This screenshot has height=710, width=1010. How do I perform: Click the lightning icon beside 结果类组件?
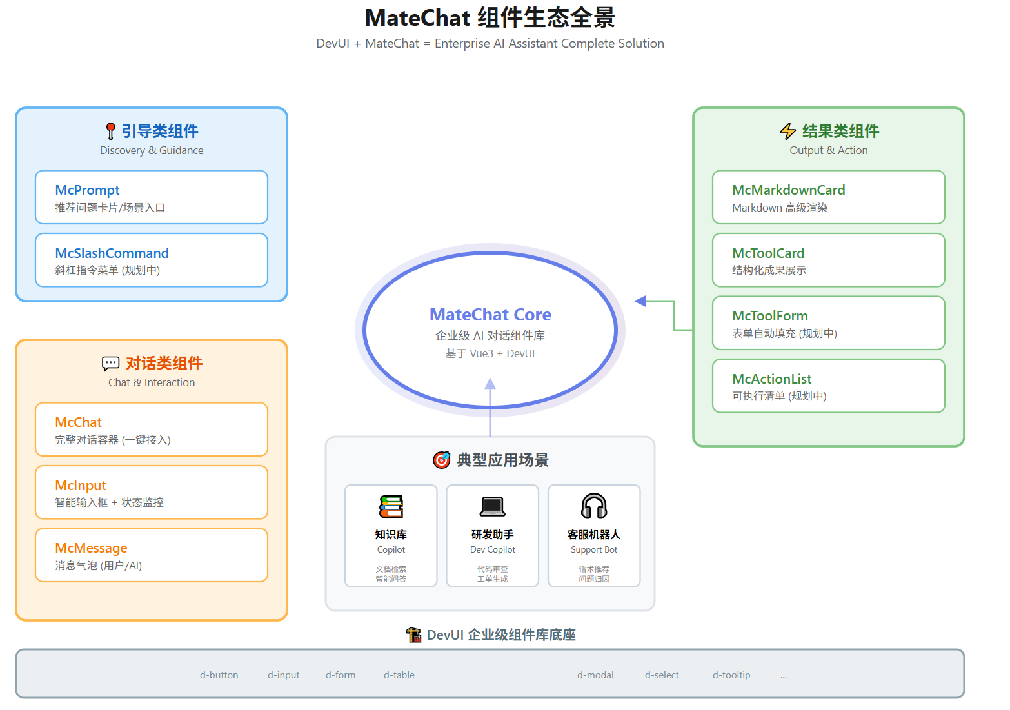[x=787, y=131]
